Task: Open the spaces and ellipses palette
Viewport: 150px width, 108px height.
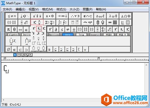Action: [24, 16]
